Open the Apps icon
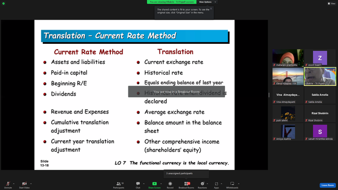The height and width of the screenshot is (190, 338). tap(217, 184)
